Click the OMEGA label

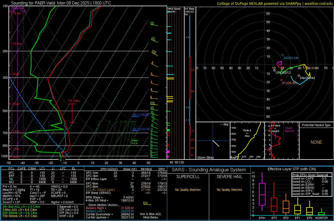click(x=17, y=8)
